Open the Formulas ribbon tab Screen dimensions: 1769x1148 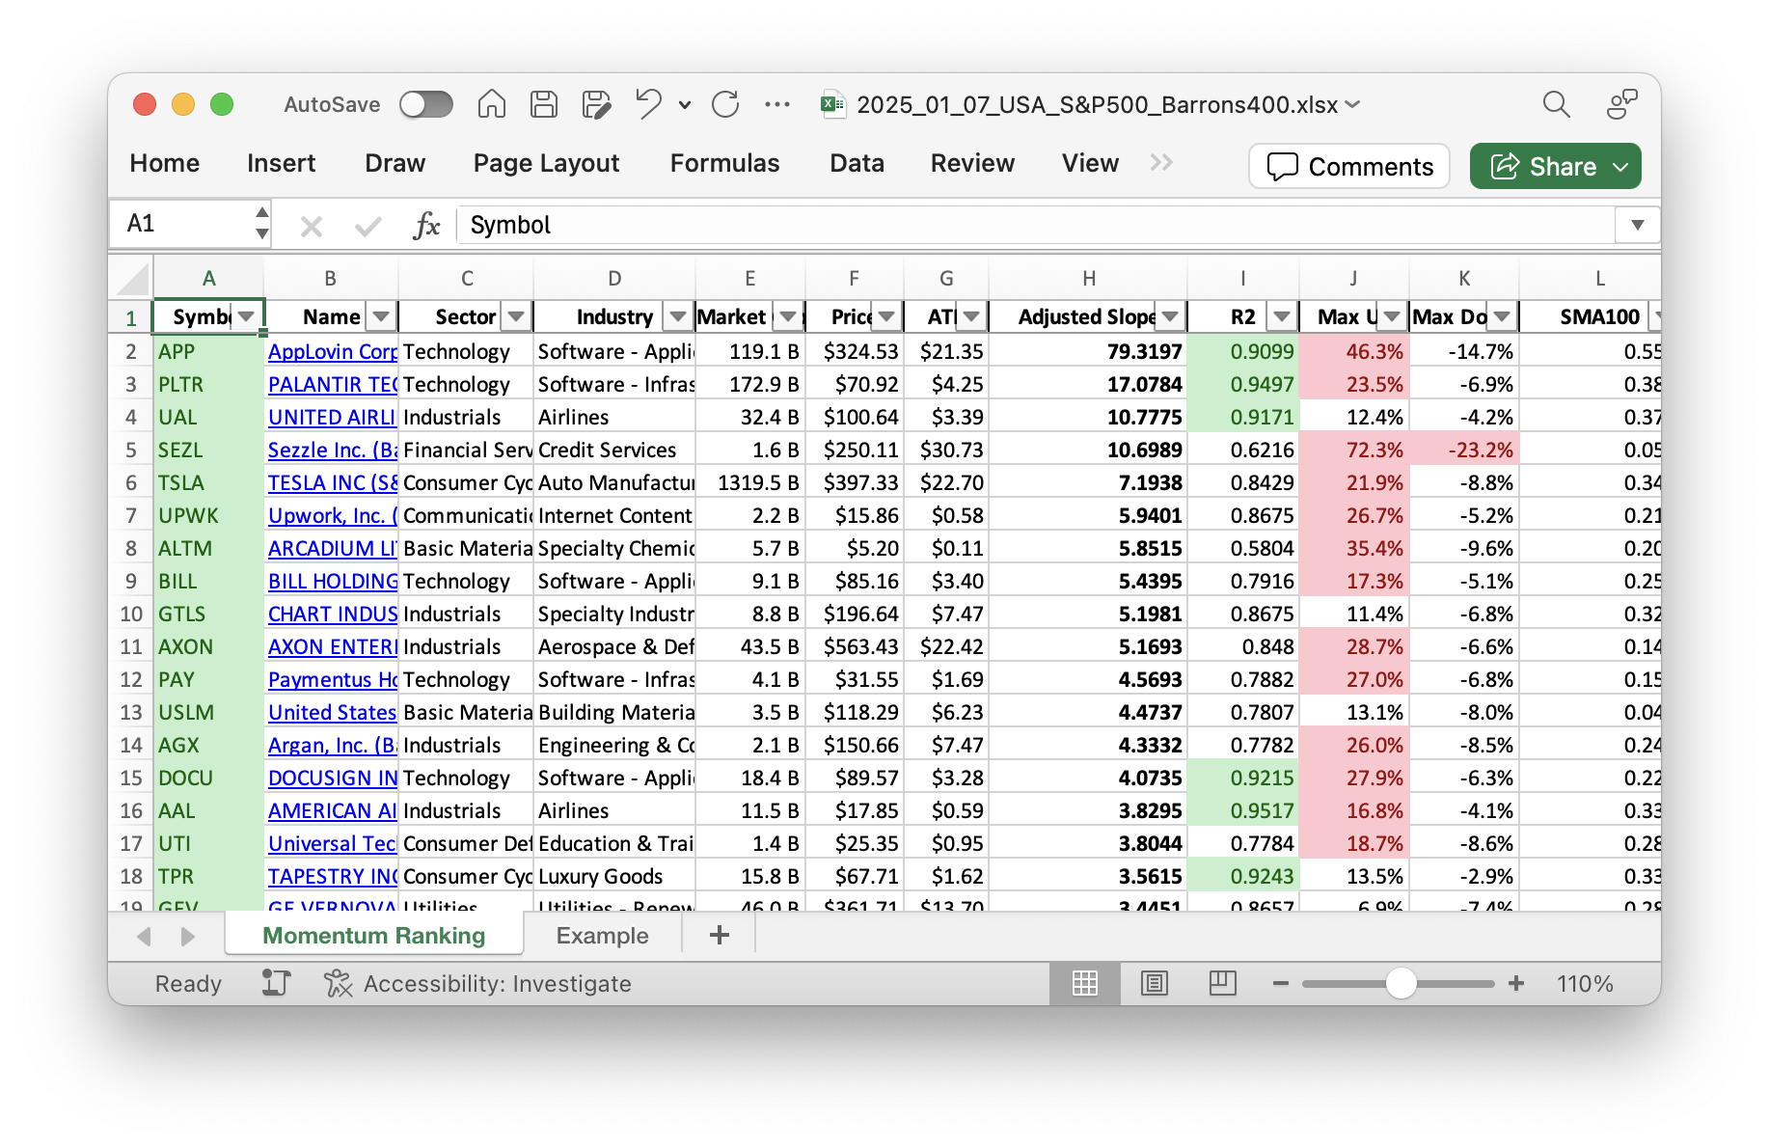tap(724, 163)
